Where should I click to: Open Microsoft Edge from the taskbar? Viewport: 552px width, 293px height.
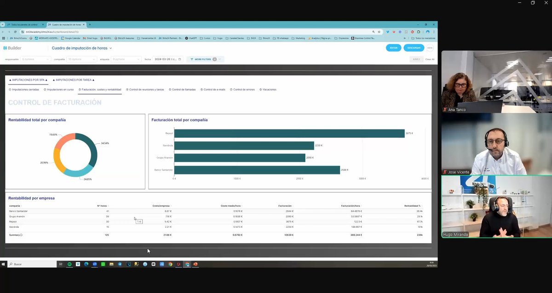click(x=86, y=264)
